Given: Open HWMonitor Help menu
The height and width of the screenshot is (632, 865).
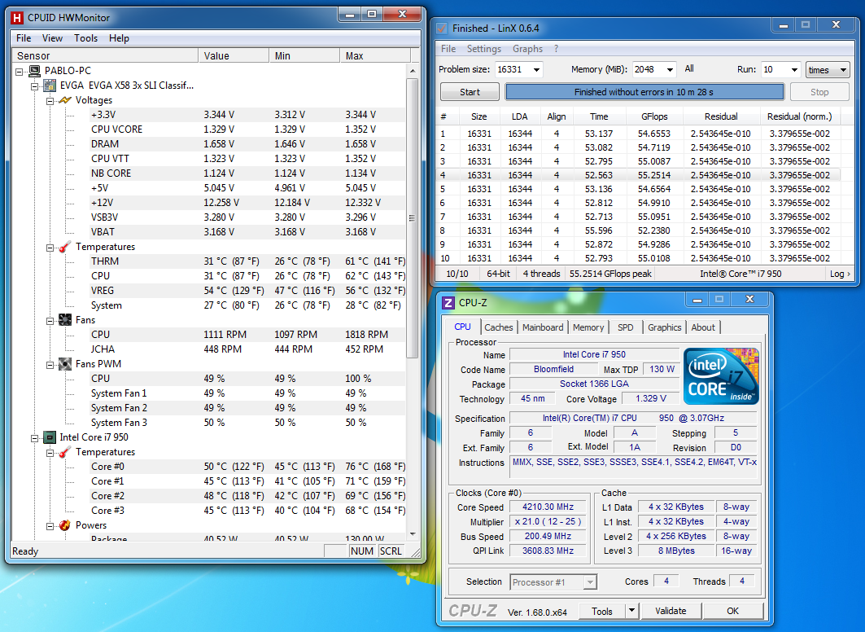Looking at the screenshot, I should pyautogui.click(x=119, y=38).
